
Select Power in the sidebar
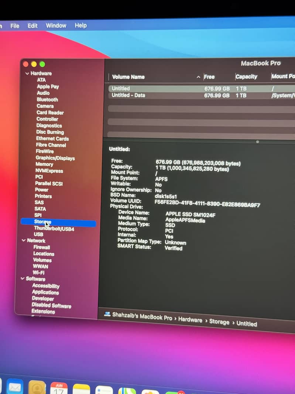coord(42,190)
